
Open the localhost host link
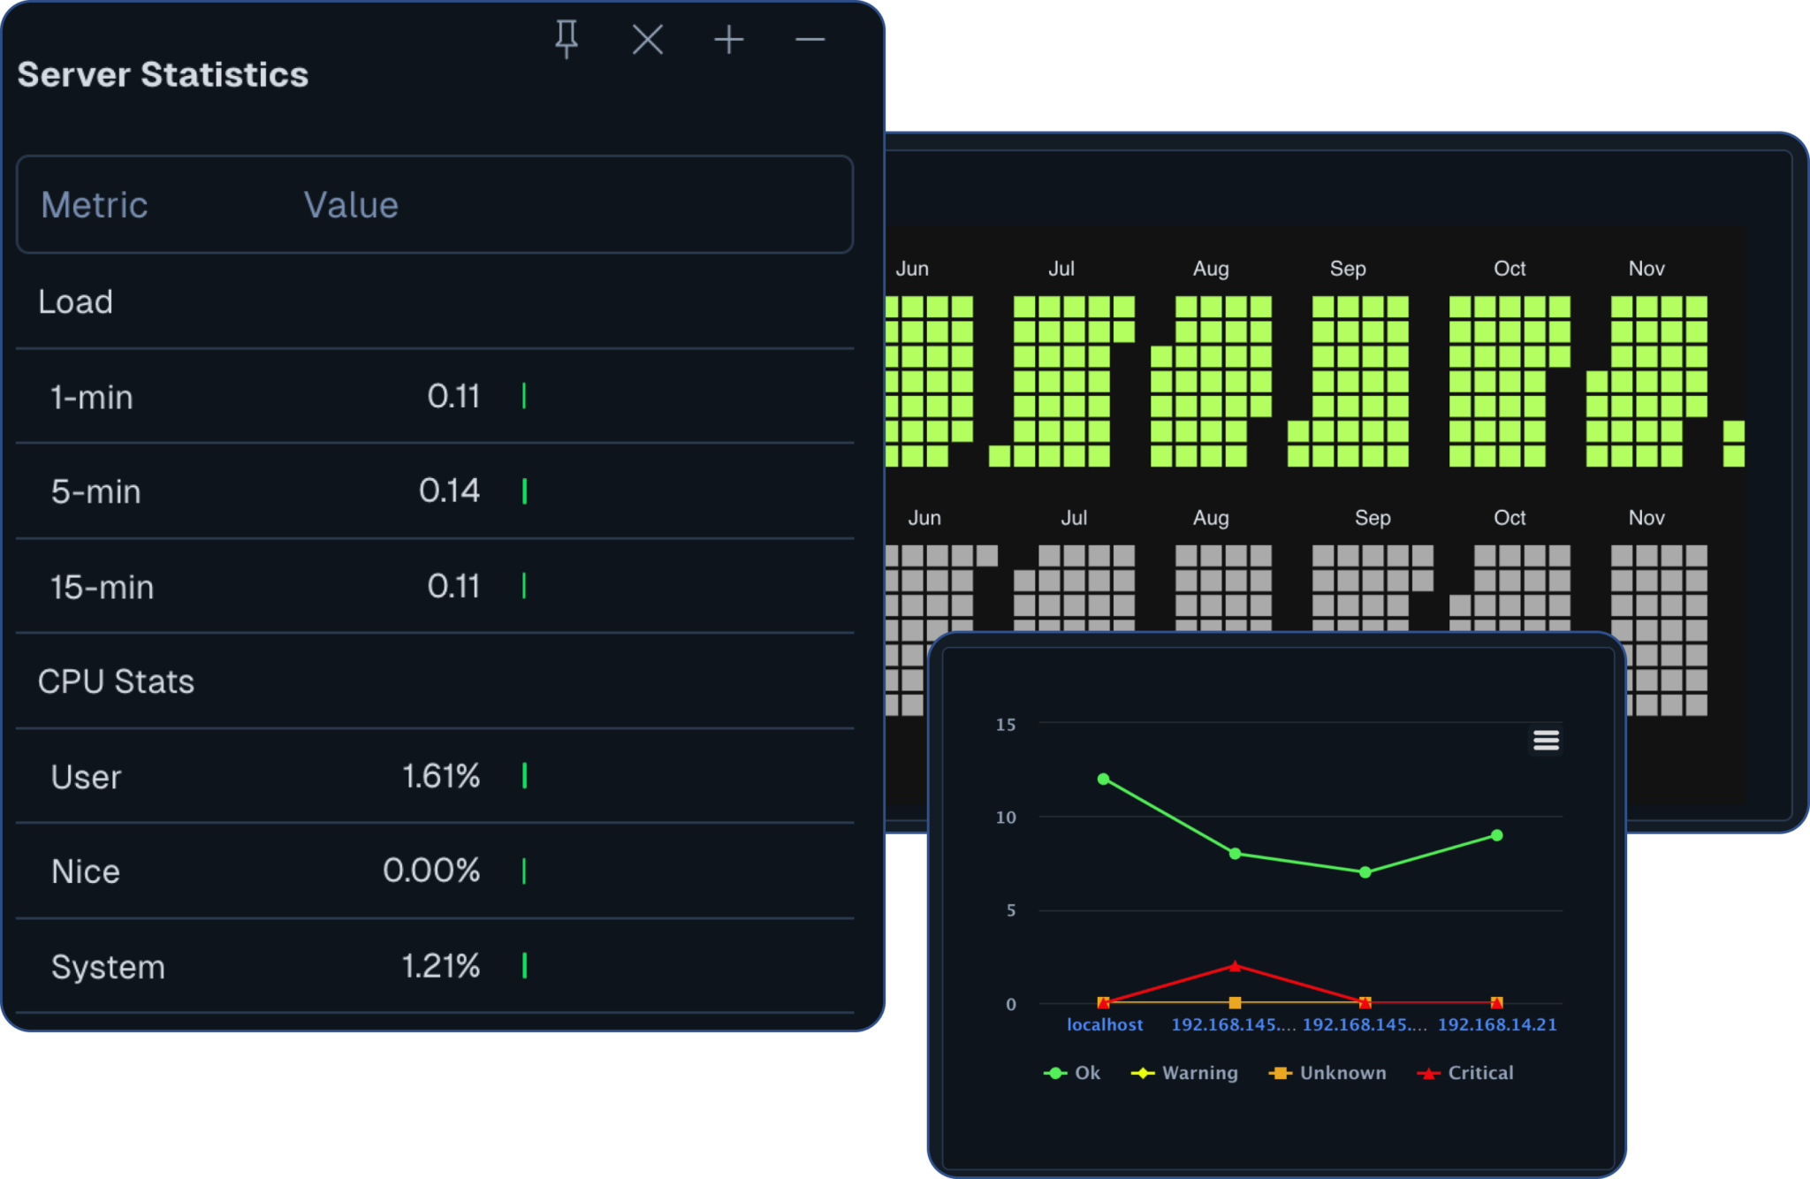pyautogui.click(x=1105, y=1024)
